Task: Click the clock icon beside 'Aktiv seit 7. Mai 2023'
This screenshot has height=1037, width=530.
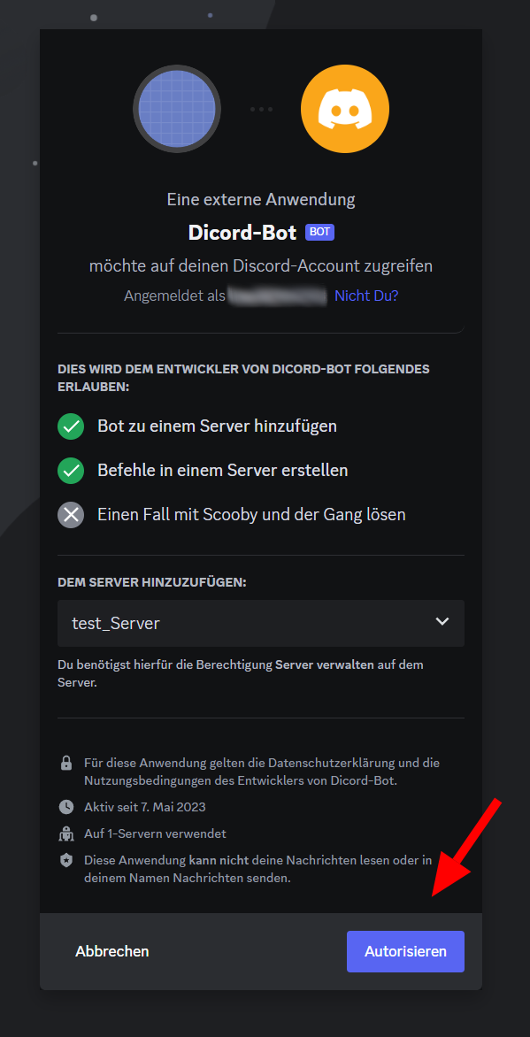Action: pos(68,807)
